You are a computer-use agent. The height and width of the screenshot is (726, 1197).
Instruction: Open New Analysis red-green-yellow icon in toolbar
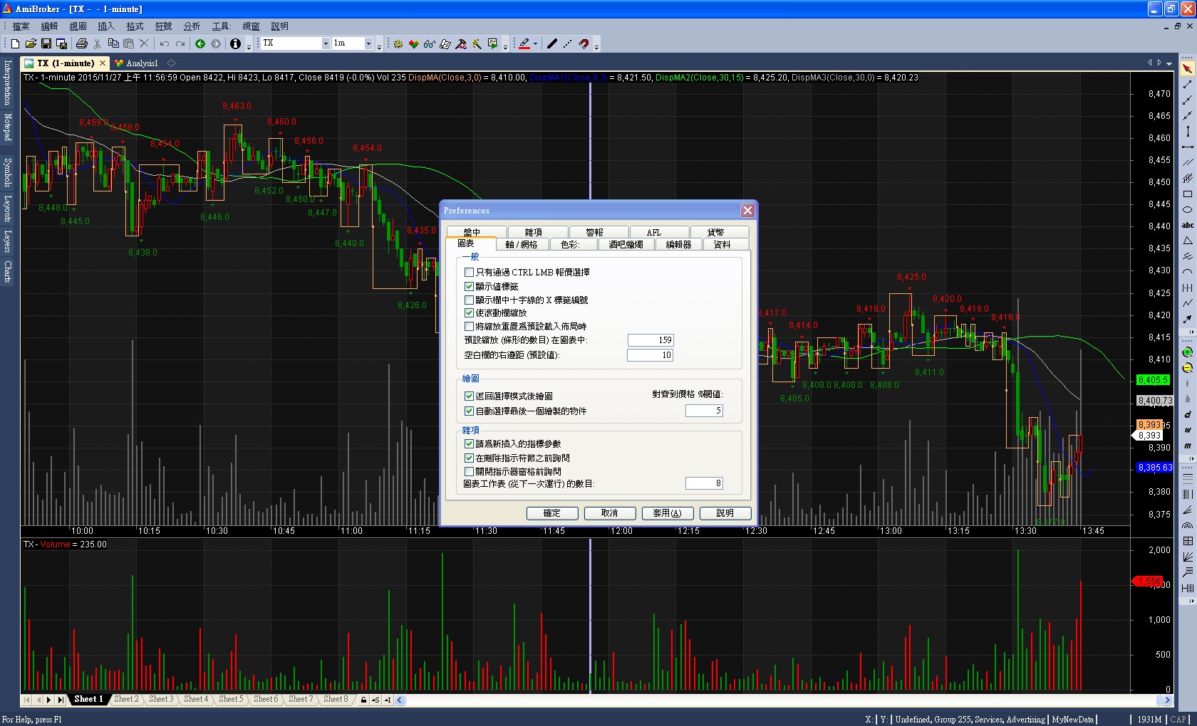click(413, 44)
